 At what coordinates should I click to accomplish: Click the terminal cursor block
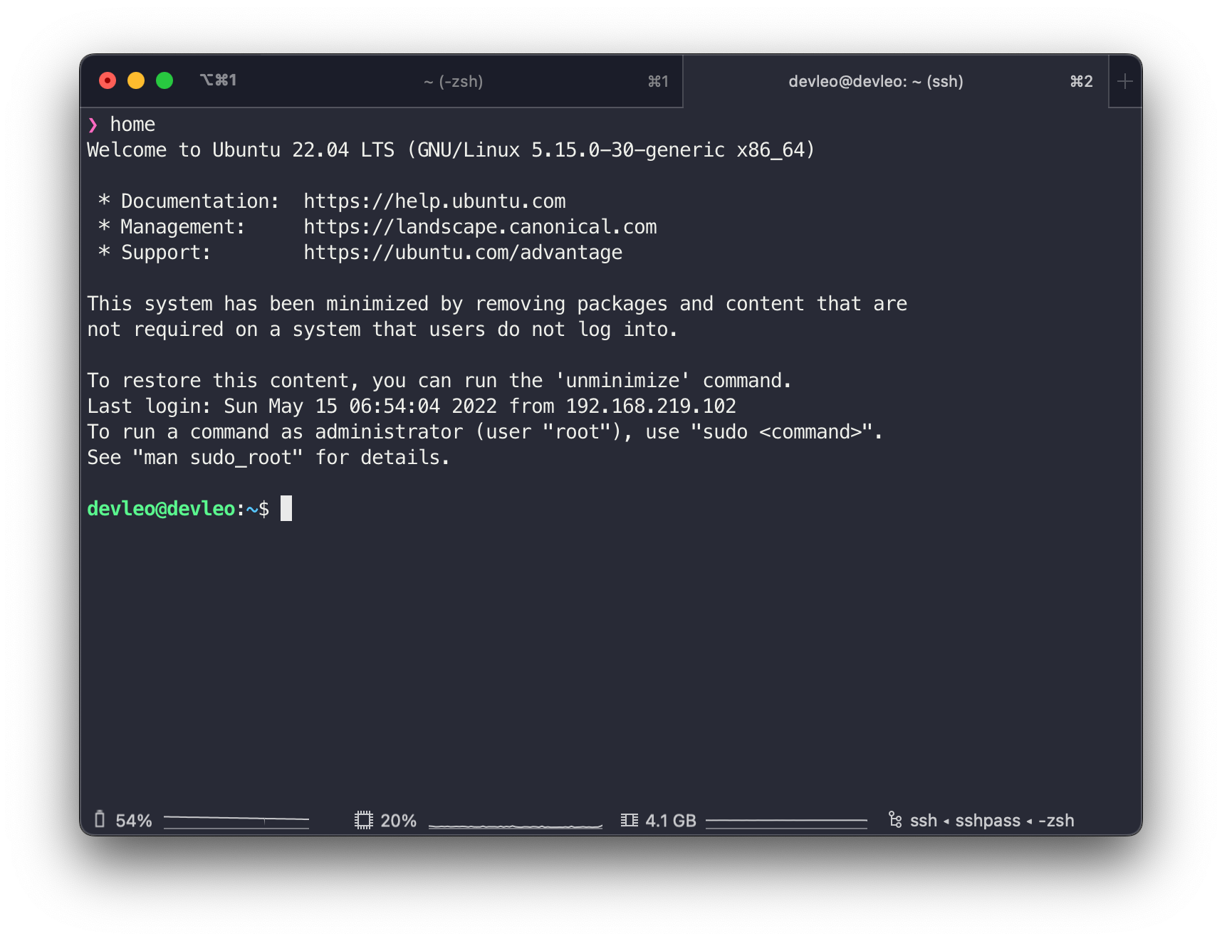pos(286,508)
